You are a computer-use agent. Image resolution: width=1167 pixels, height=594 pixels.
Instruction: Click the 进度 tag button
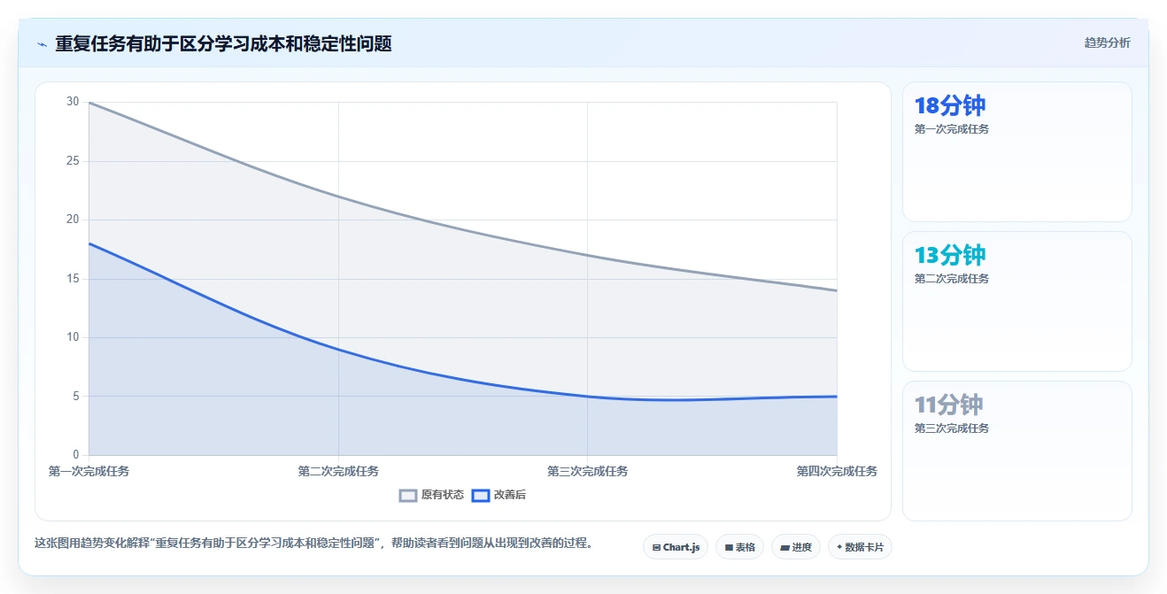pyautogui.click(x=796, y=547)
